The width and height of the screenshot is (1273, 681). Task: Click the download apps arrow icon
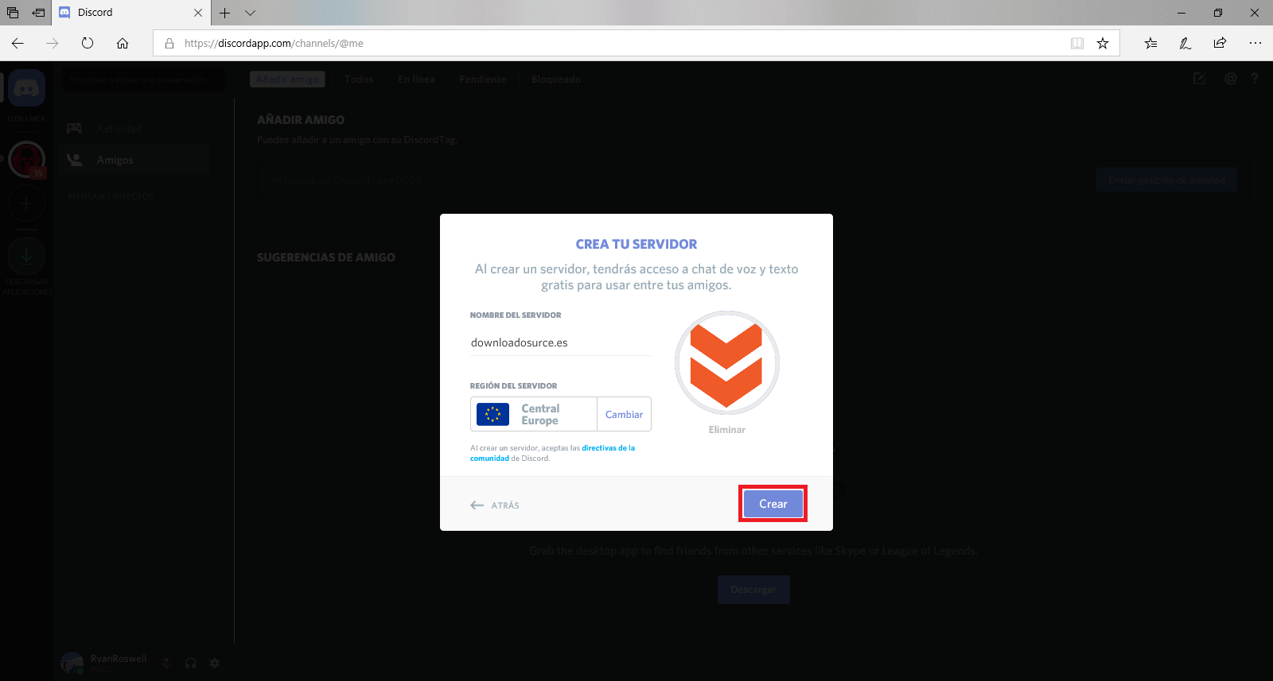[26, 256]
